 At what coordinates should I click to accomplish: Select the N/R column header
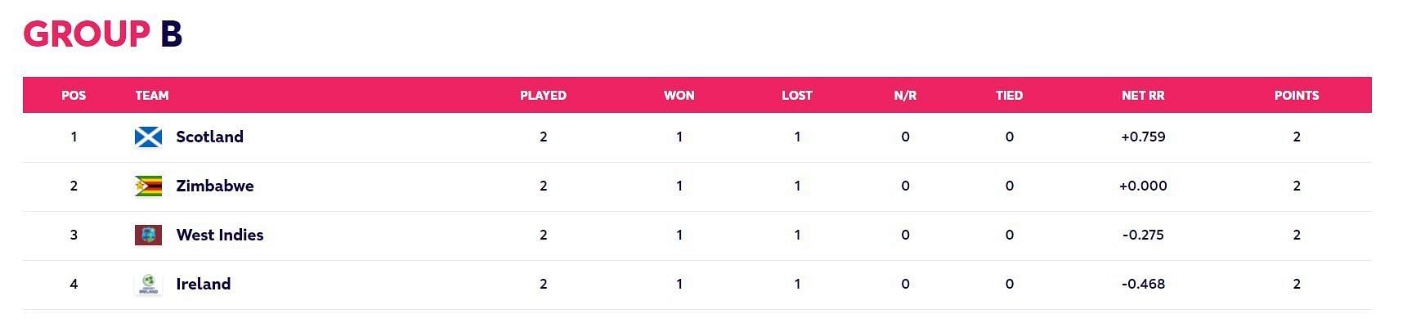(x=905, y=95)
